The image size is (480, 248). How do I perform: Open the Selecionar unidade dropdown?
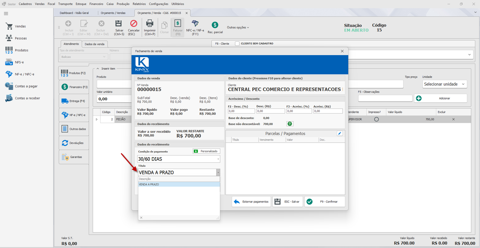point(445,84)
